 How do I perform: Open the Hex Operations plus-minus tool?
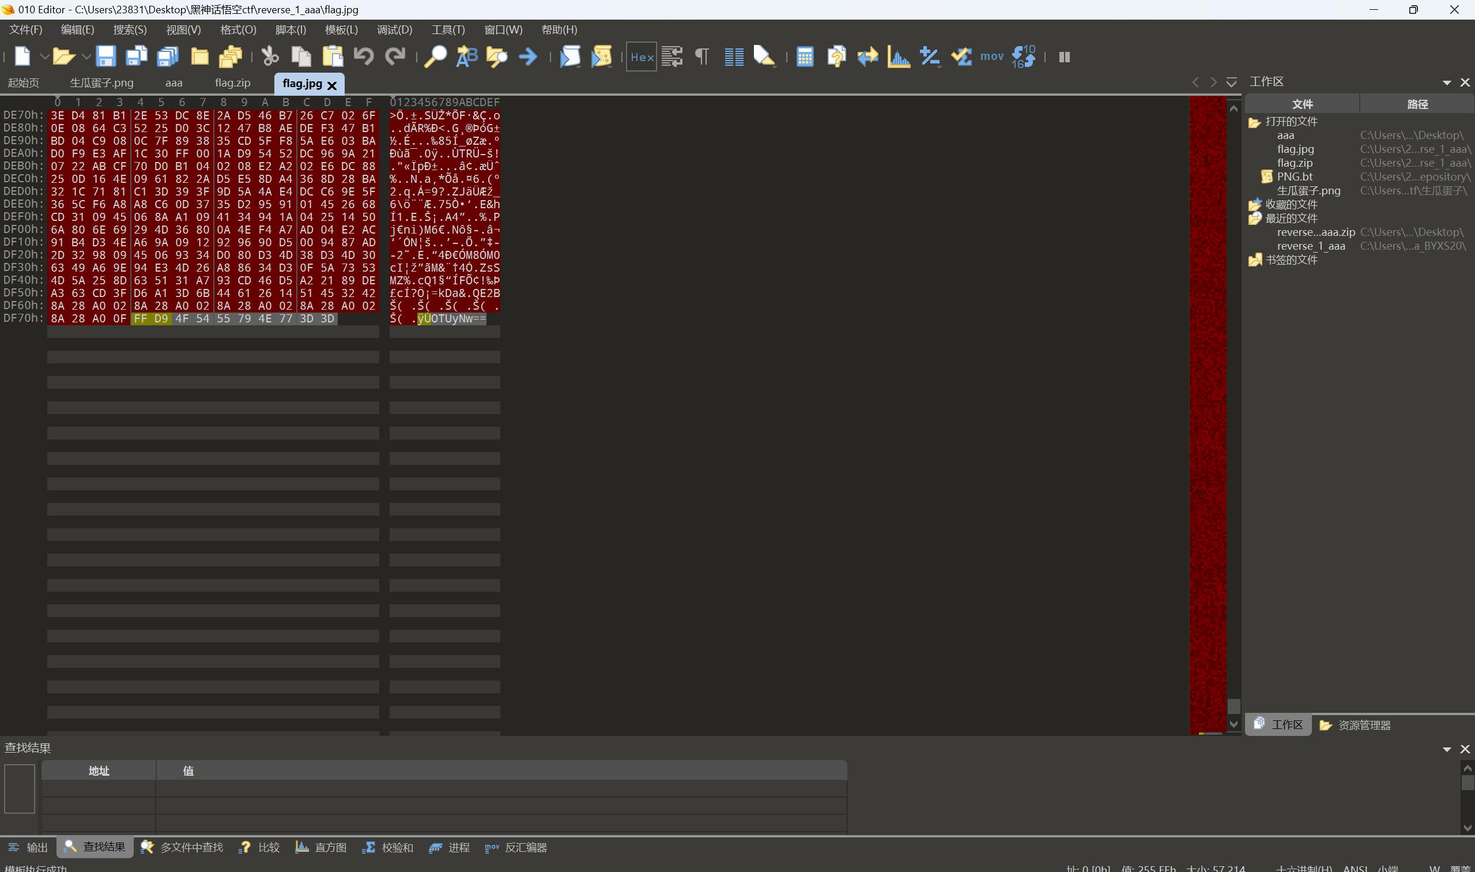point(930,57)
